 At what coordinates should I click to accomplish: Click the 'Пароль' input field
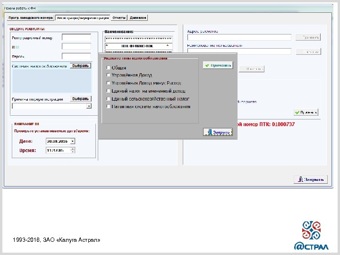76,56
